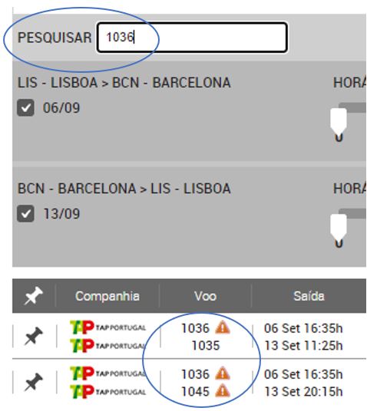This screenshot has width=367, height=411.
Task: Uncheck the 13/09 date checkbox
Action: pos(25,214)
